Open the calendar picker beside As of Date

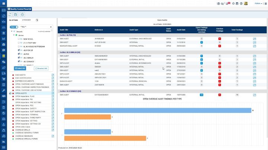(x=37, y=20)
